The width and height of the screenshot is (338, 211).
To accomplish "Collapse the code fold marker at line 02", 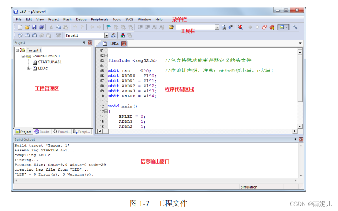I will 106,55.
